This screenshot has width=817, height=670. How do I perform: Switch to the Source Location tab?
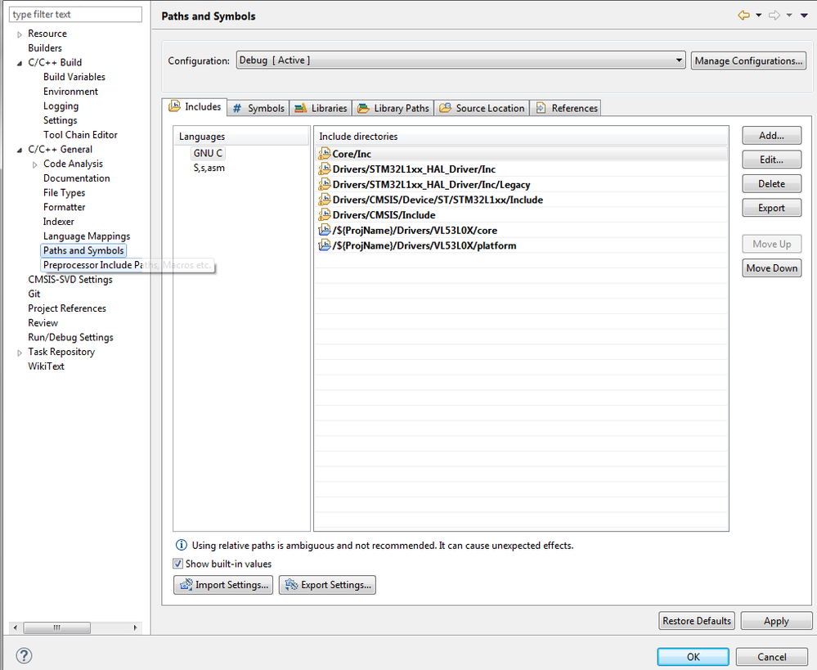[x=482, y=108]
